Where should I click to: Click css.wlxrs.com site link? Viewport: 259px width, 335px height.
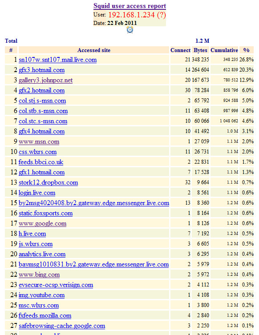pyautogui.click(x=38, y=152)
